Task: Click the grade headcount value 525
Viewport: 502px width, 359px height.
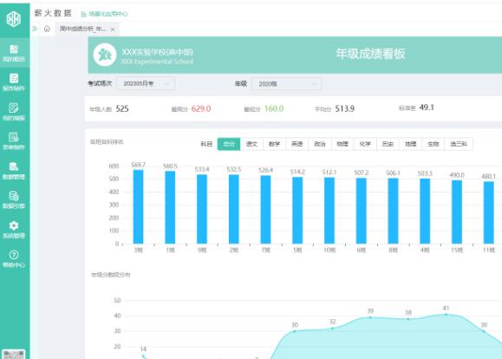Action: point(122,109)
